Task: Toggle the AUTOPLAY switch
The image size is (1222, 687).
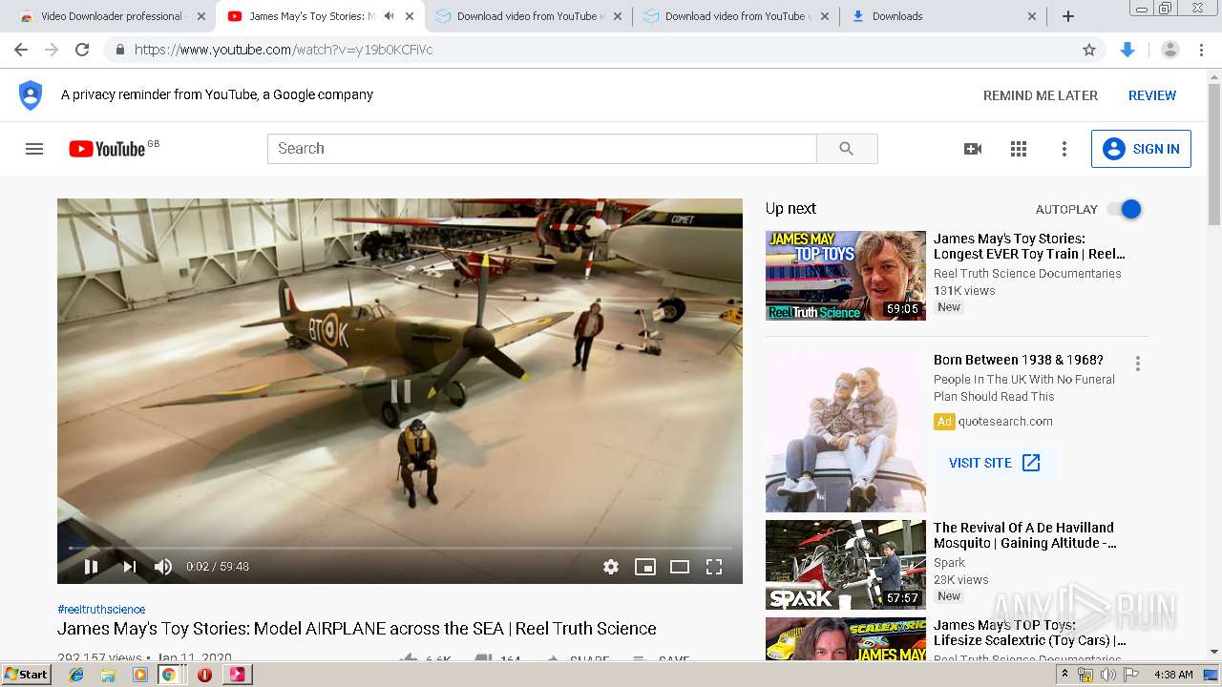Action: 1125,209
